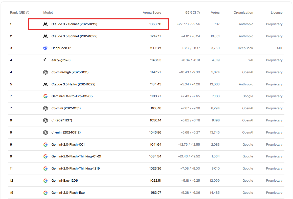Open the DeepSeek-R1 model link
Image resolution: width=293 pixels, height=199 pixels.
coord(61,48)
